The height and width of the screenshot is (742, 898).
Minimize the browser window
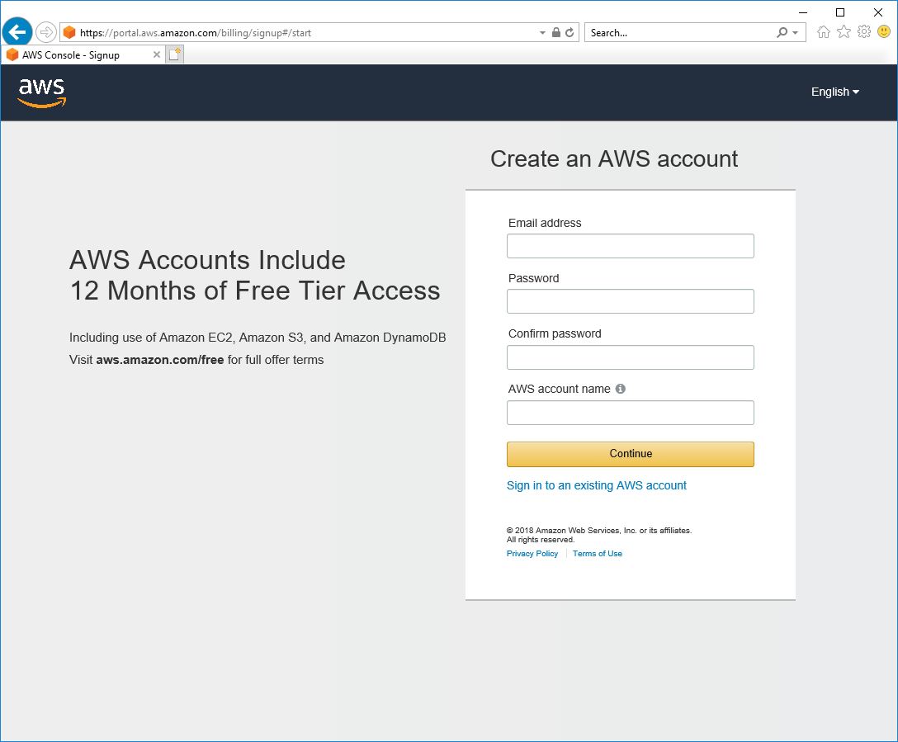pos(803,12)
